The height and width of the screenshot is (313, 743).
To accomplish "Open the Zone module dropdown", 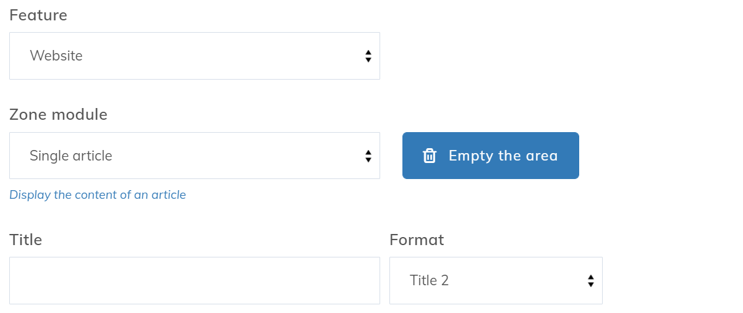I will pyautogui.click(x=194, y=156).
